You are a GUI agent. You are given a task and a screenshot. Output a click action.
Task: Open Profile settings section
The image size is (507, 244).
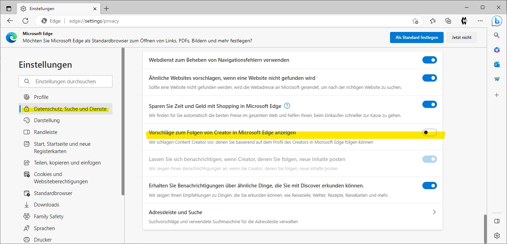[x=66, y=97]
